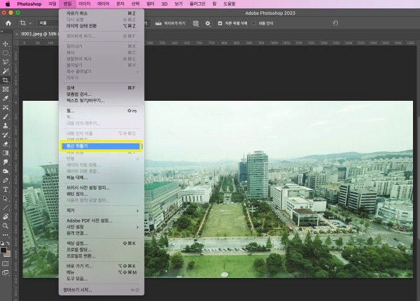Select the Eraser tool
The height and width of the screenshot is (301, 420).
6,143
